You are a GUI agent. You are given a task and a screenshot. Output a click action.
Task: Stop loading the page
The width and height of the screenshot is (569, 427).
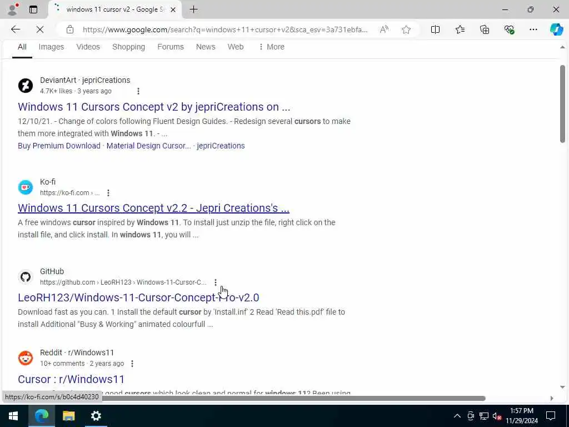(x=40, y=29)
